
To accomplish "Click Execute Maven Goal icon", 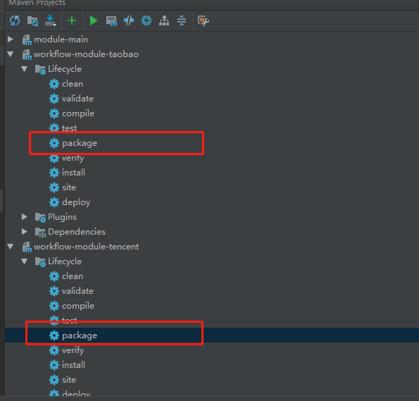I will (x=111, y=21).
